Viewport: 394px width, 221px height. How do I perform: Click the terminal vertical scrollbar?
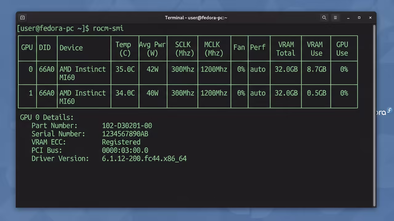[374, 116]
